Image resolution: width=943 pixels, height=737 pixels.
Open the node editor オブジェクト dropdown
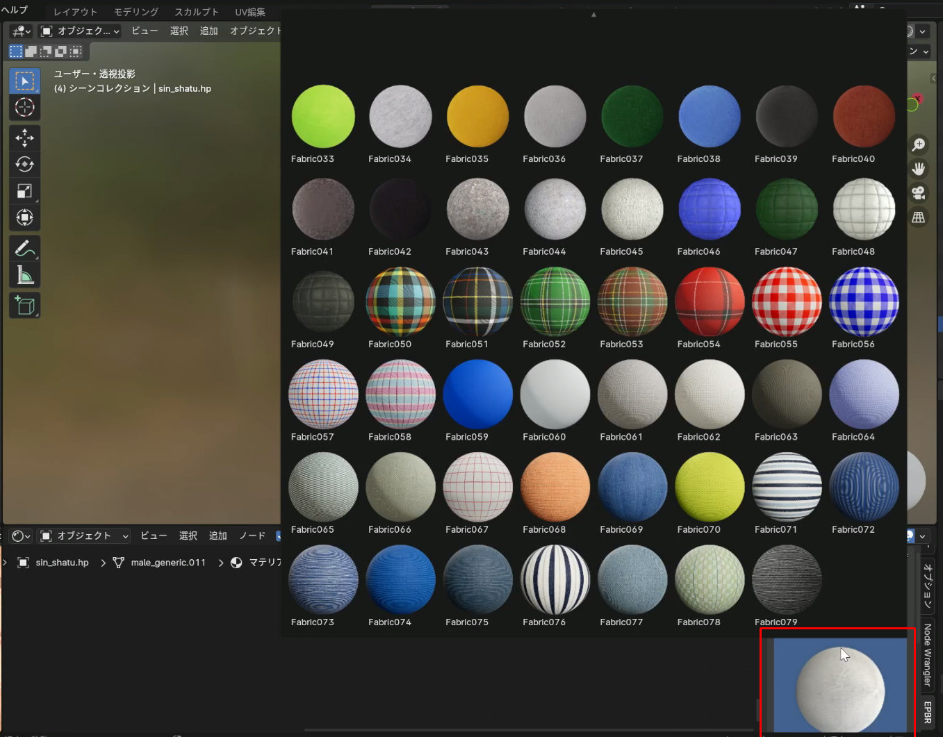pos(84,536)
